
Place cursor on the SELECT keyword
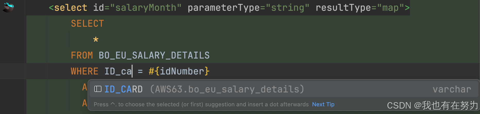tap(87, 24)
